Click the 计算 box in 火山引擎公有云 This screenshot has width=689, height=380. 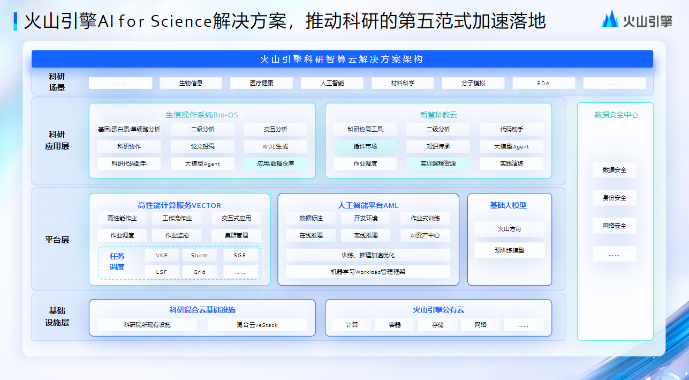pyautogui.click(x=352, y=325)
